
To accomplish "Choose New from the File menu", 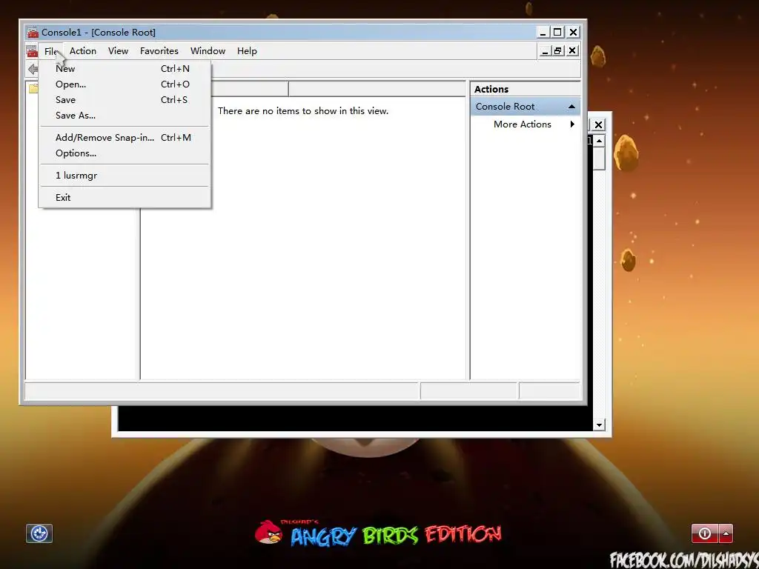I will (125, 69).
